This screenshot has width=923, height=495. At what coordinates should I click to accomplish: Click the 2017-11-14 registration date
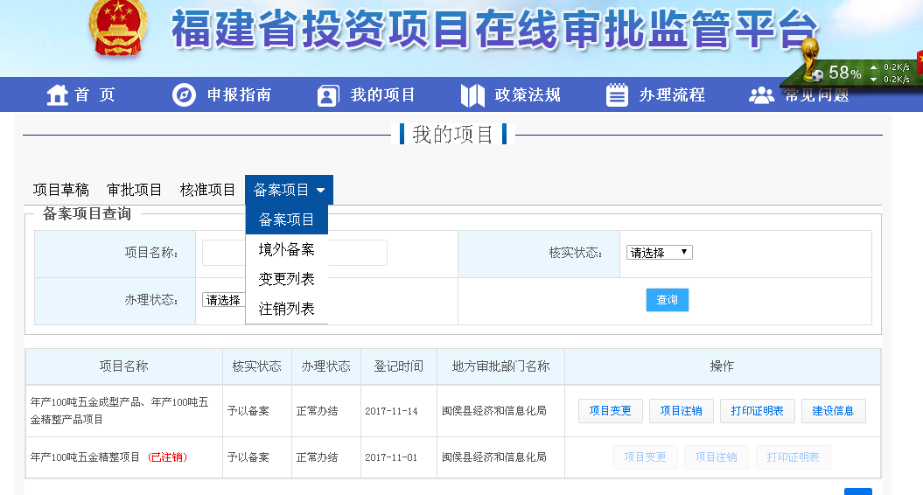click(391, 411)
